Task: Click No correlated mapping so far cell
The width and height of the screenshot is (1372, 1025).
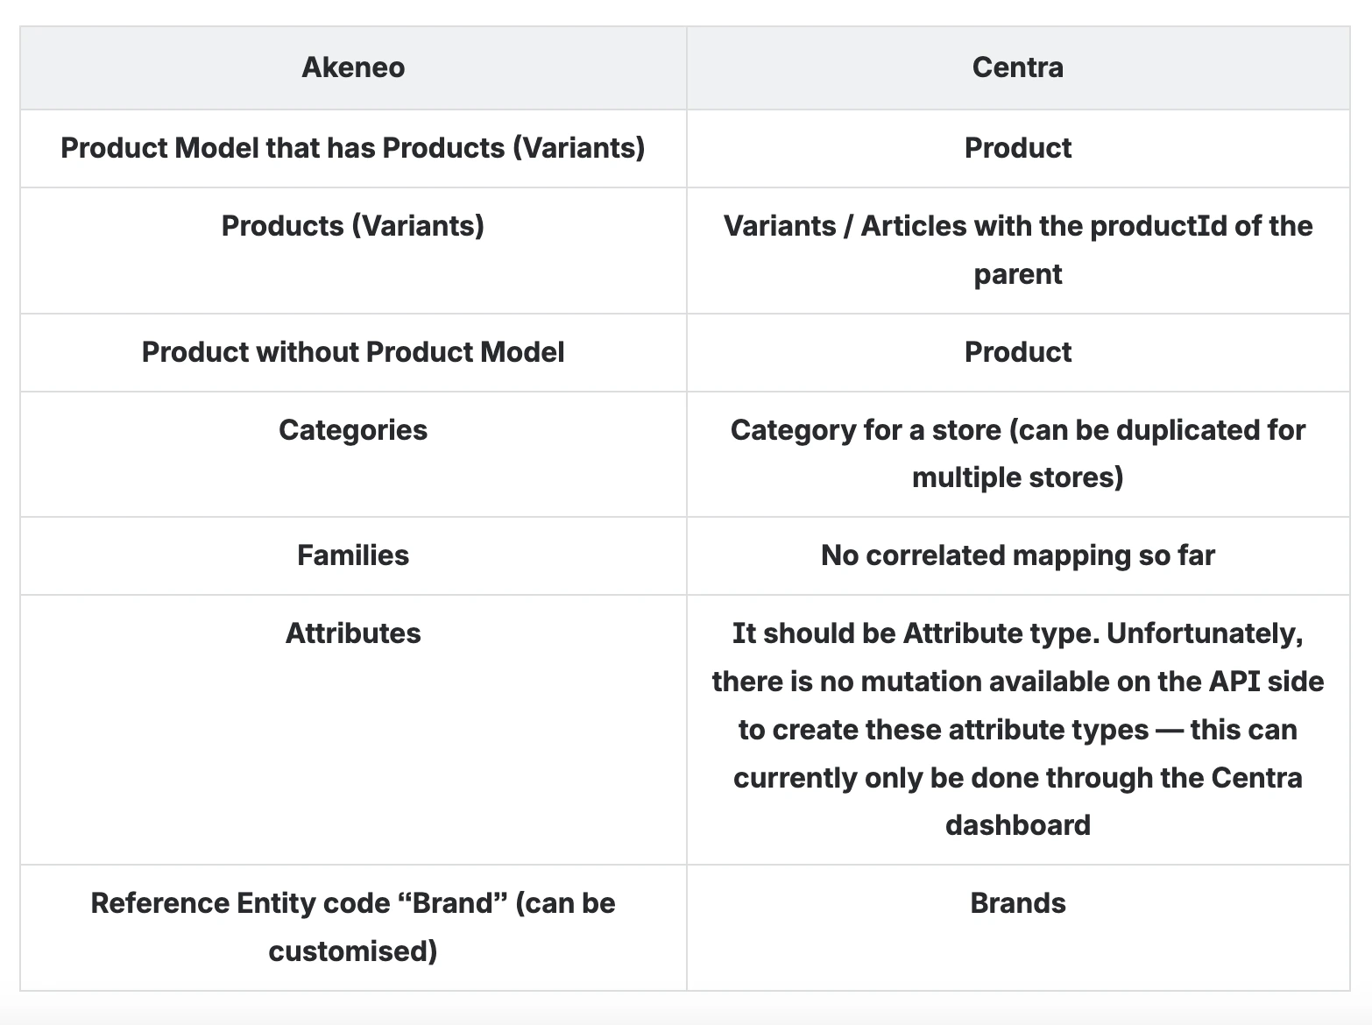Action: click(x=1018, y=555)
